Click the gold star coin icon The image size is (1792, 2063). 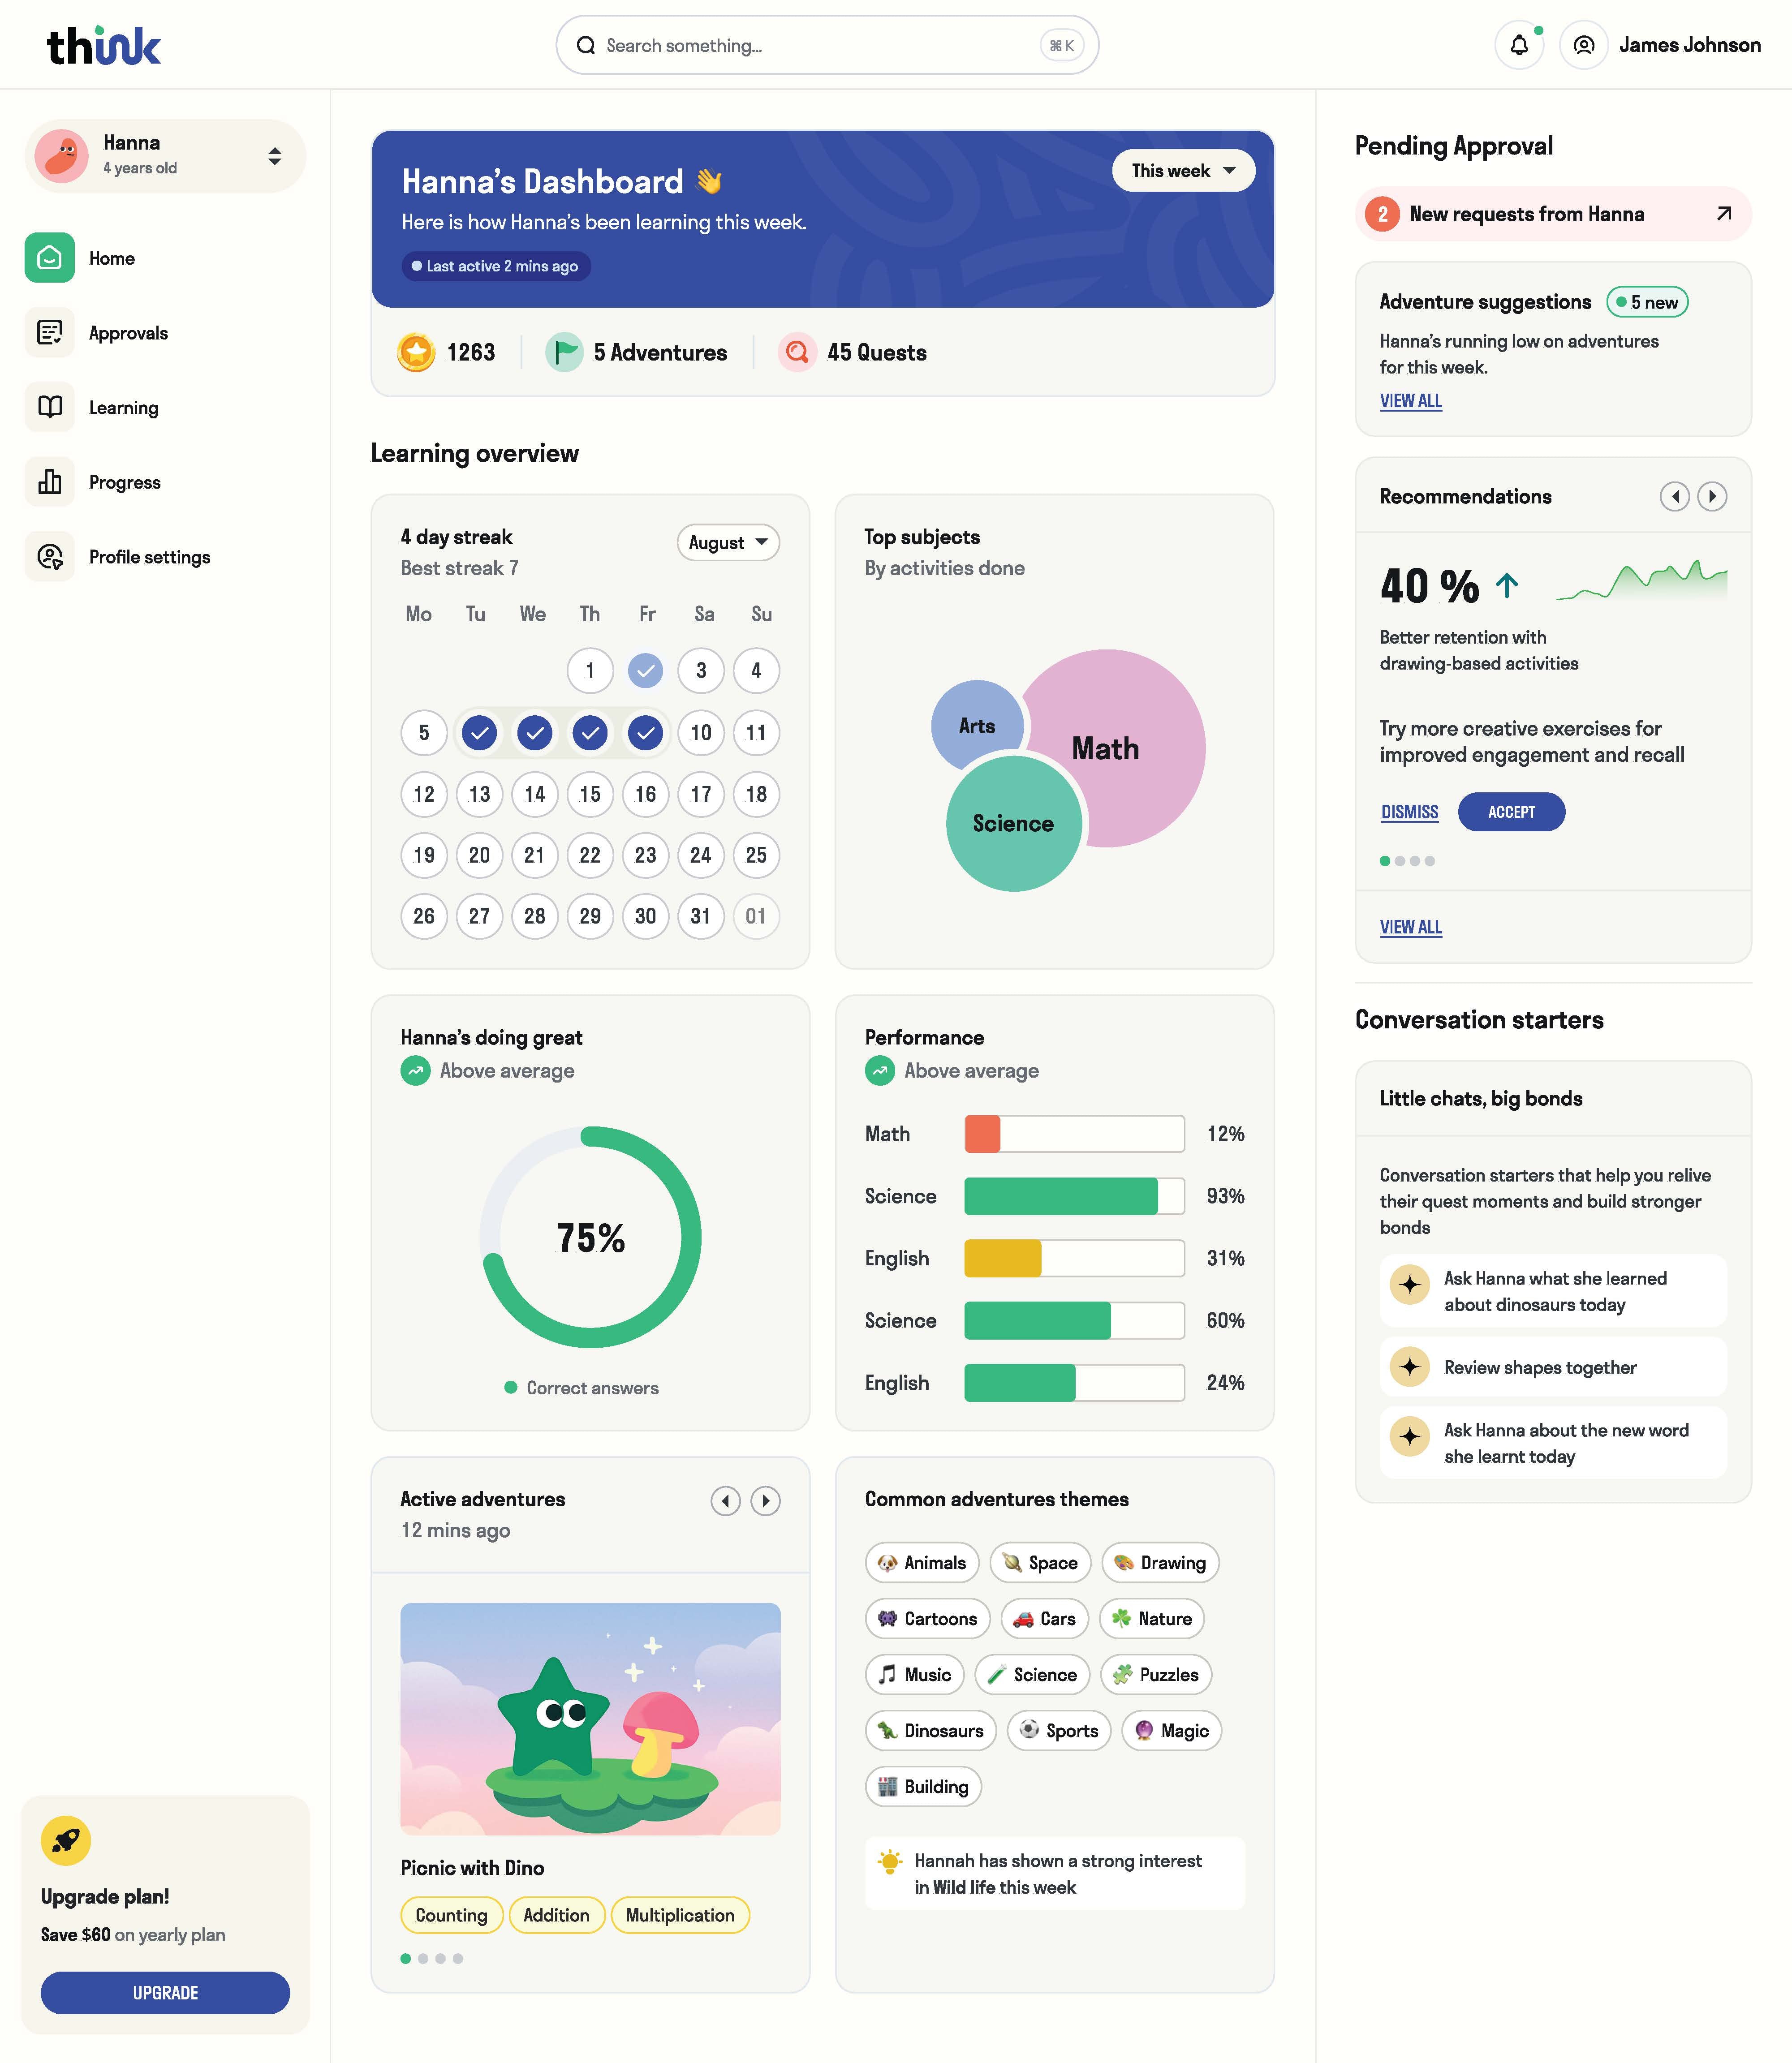click(x=416, y=352)
